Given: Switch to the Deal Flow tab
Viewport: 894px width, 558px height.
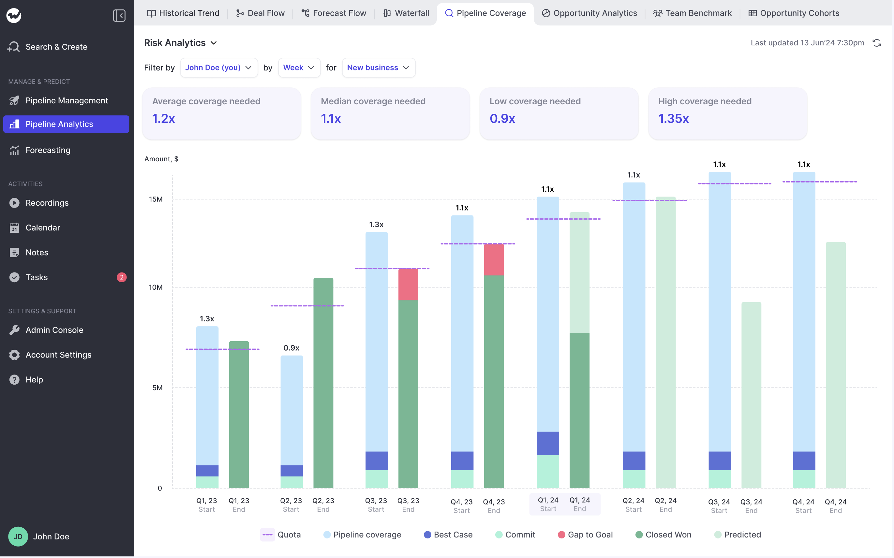Looking at the screenshot, I should tap(261, 13).
